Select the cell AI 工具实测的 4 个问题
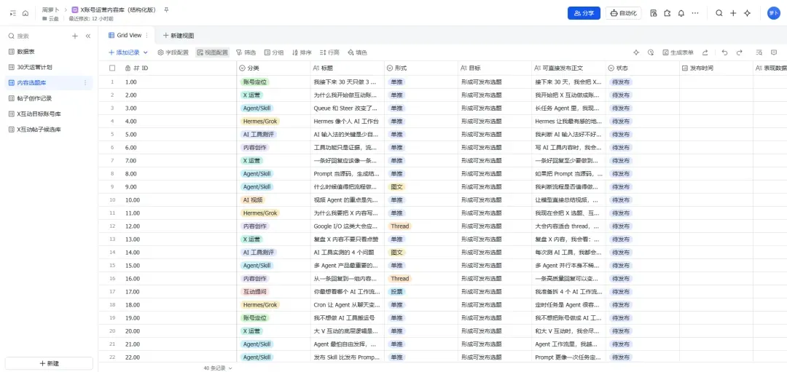The height and width of the screenshot is (372, 787). (x=348, y=252)
